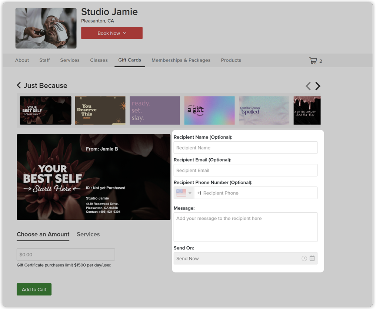Show next gift card designs
The image size is (376, 310).
[x=318, y=86]
